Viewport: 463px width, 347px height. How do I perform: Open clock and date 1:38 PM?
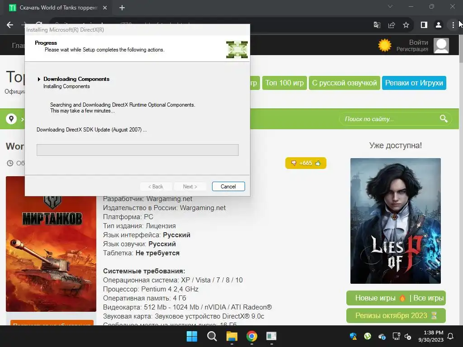(431, 336)
